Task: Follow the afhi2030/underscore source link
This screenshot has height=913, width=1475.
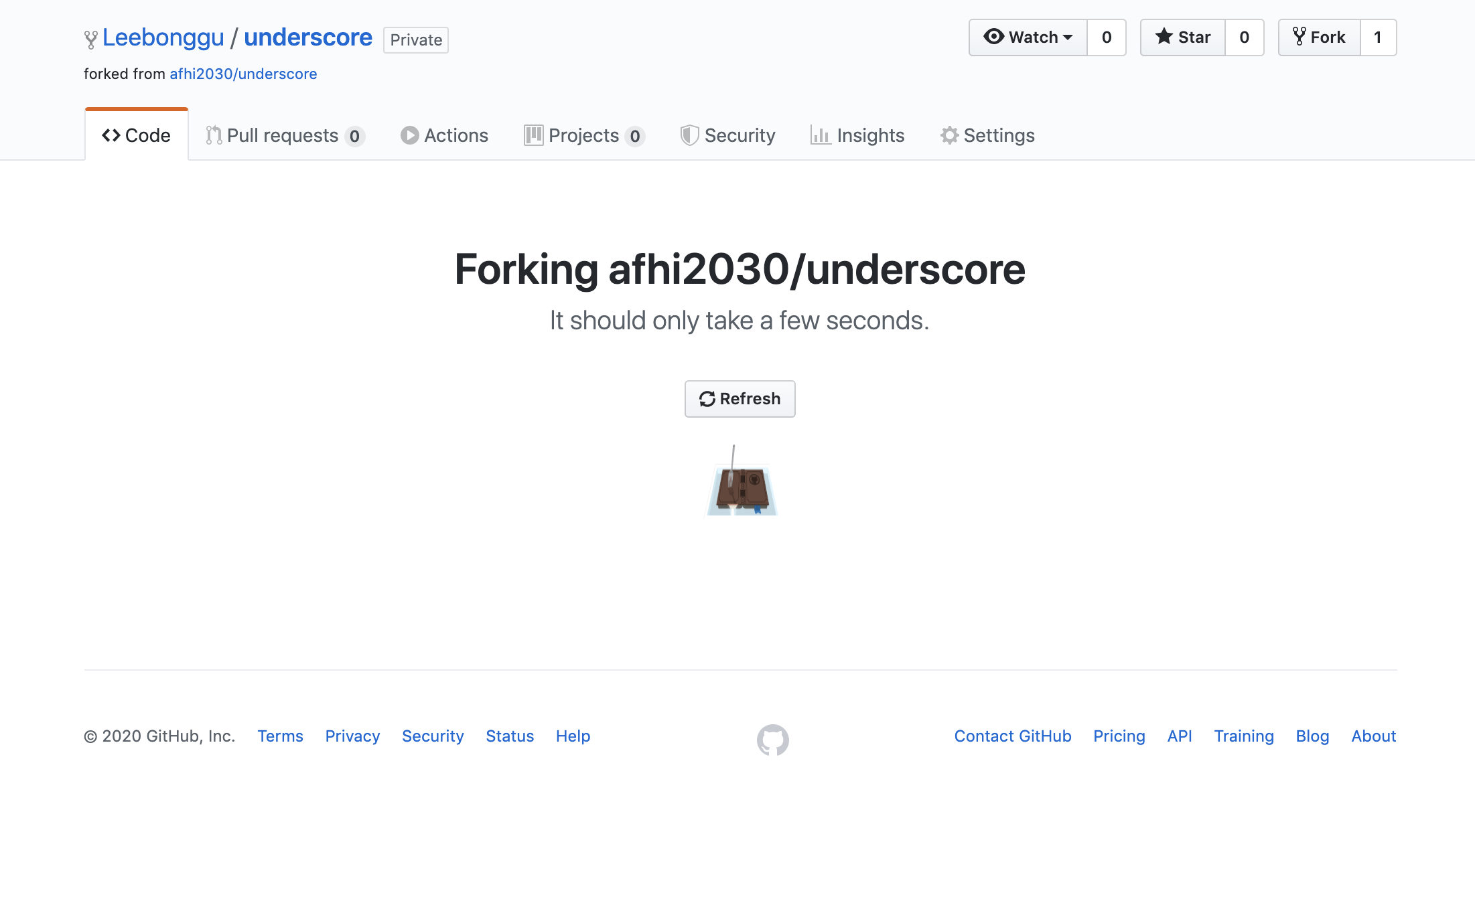Action: click(x=243, y=74)
